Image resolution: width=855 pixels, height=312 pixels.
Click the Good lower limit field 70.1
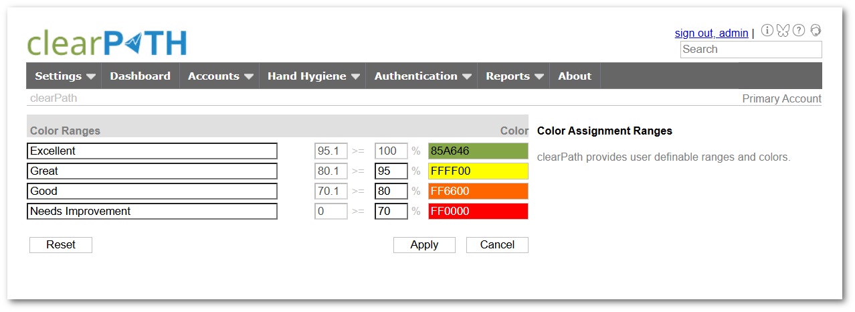(331, 191)
